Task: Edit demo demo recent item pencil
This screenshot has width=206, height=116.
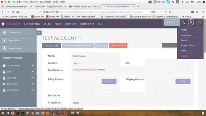Action: (33, 84)
